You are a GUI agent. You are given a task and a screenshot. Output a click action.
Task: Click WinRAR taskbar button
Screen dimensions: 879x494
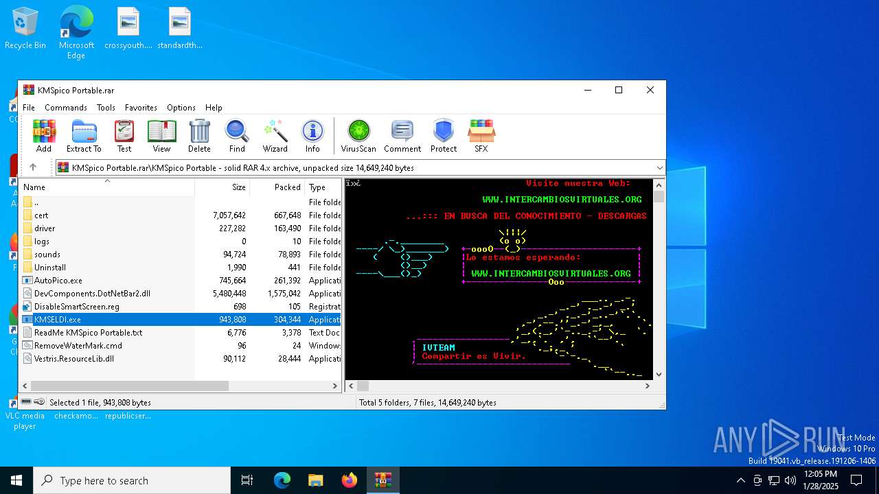coord(383,480)
